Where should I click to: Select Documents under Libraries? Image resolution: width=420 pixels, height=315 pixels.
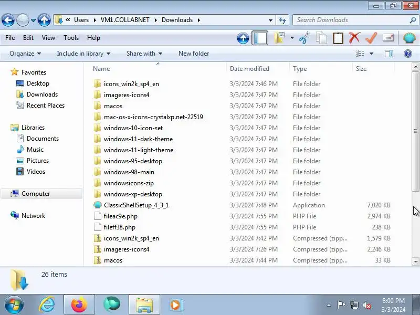pyautogui.click(x=43, y=139)
